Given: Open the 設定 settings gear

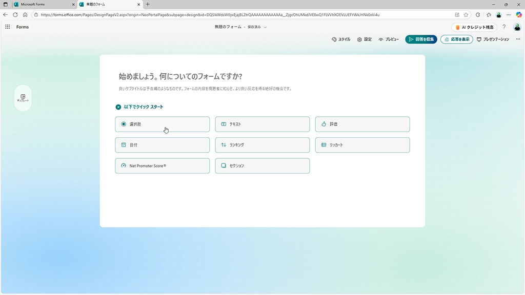Looking at the screenshot, I should pos(364,39).
